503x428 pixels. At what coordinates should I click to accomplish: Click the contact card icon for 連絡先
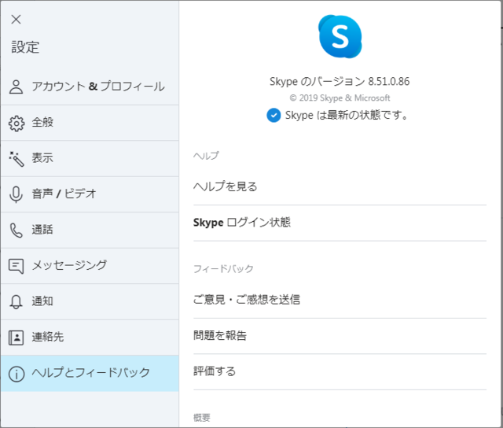[x=16, y=338]
